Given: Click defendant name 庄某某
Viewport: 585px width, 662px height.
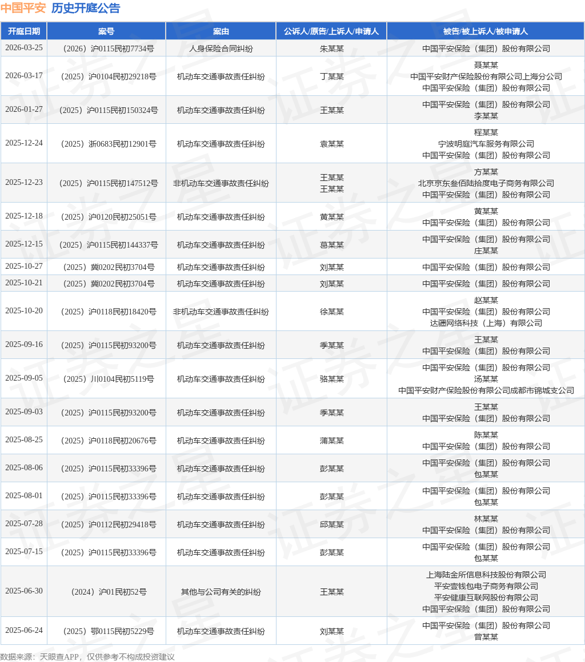Looking at the screenshot, I should point(486,251).
